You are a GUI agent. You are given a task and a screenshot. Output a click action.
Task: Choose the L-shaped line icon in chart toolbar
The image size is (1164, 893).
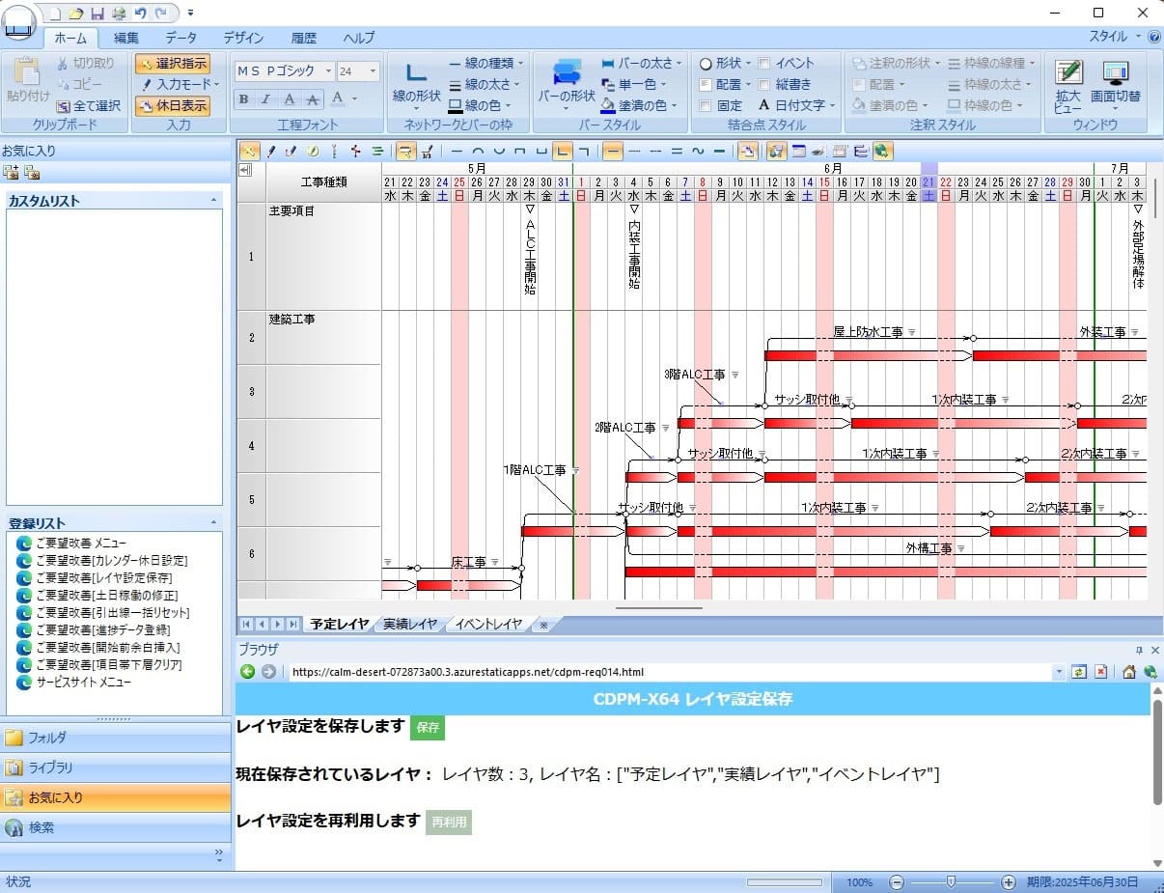(563, 151)
